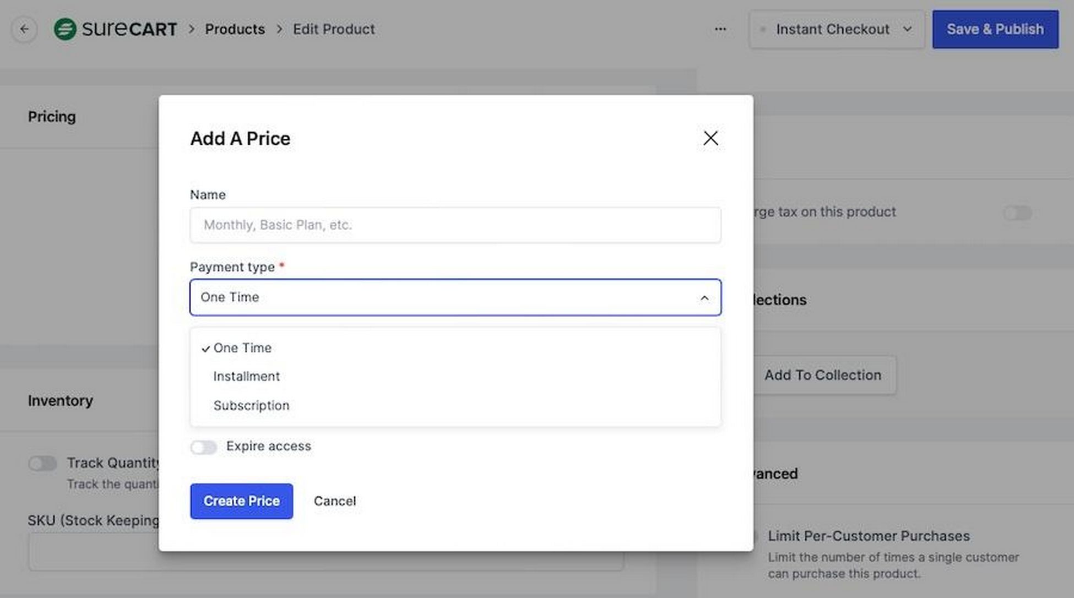This screenshot has width=1074, height=598.
Task: Click the Create Price button
Action: pos(241,501)
